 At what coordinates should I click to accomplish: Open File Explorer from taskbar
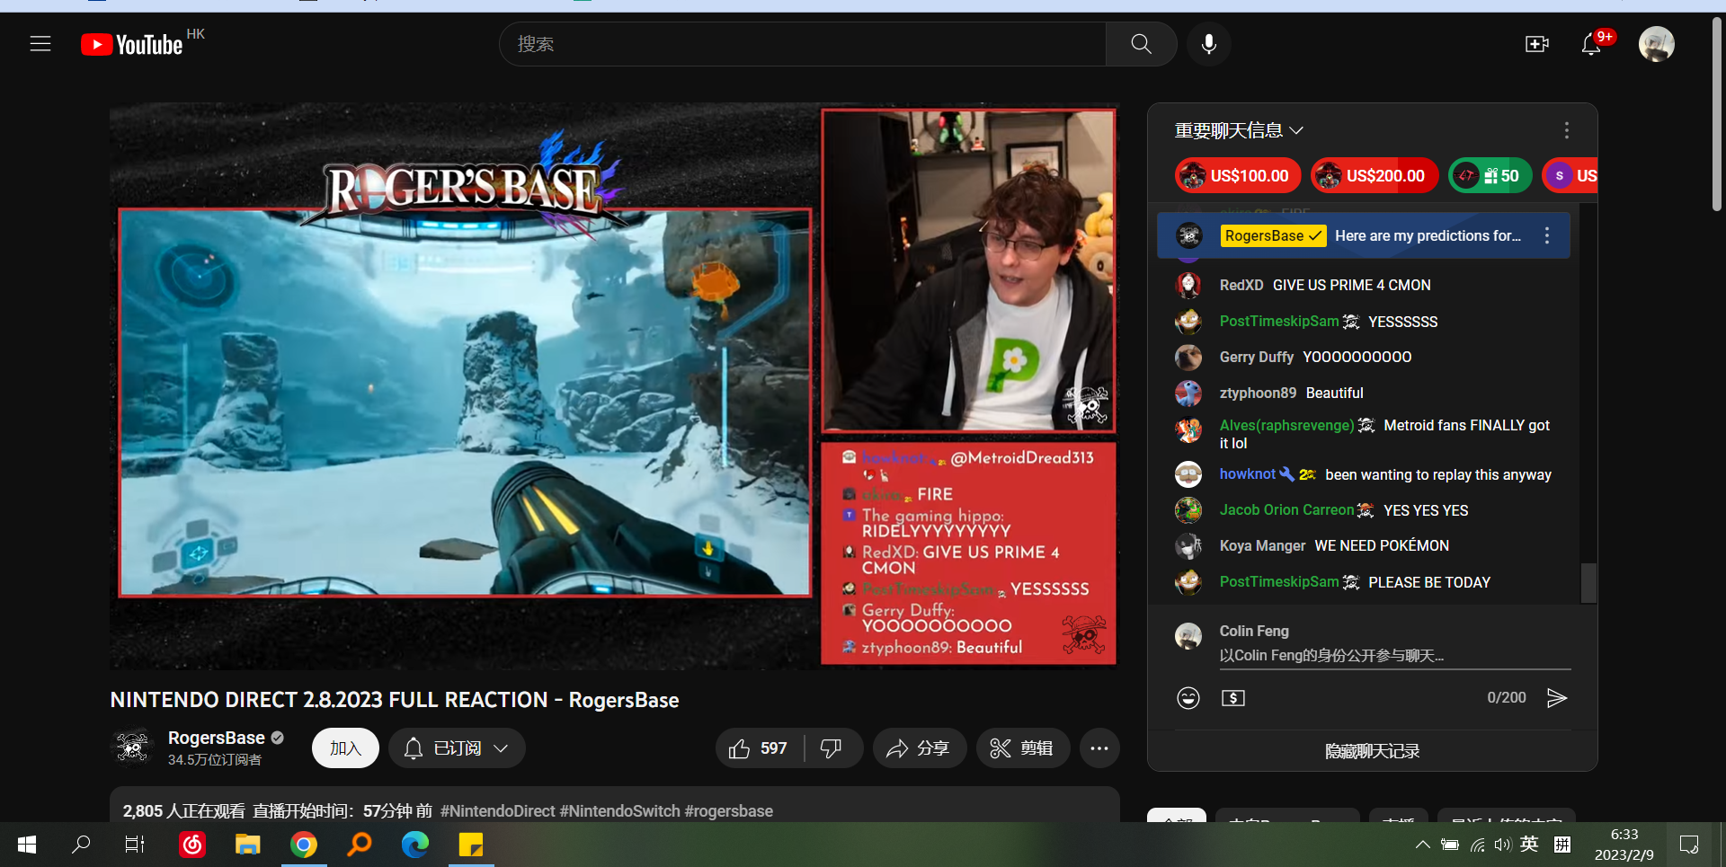(x=248, y=845)
